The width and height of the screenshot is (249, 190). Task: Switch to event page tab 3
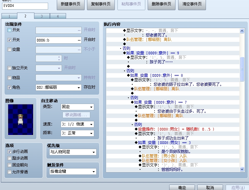point(42,16)
